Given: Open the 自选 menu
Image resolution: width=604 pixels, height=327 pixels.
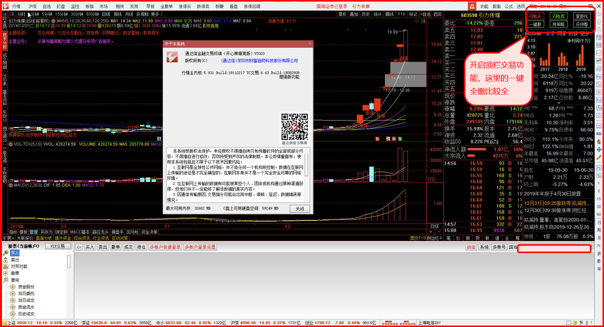Looking at the screenshot, I should pos(47,6).
